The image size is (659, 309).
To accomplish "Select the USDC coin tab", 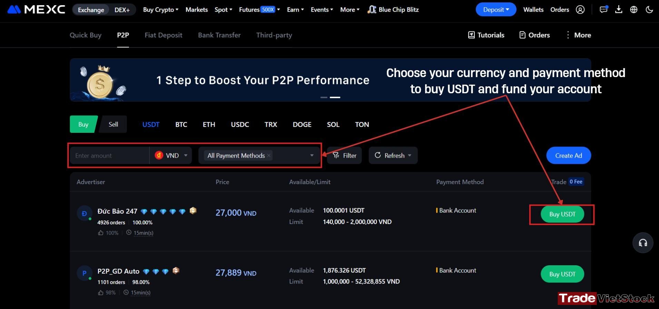I will [240, 124].
